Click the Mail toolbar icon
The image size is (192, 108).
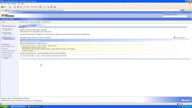coord(44,7)
